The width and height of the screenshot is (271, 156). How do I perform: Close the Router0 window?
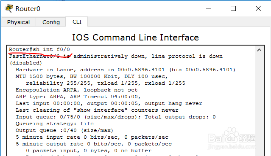[x=258, y=8]
